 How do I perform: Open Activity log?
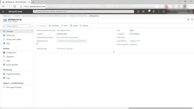pos(10,35)
